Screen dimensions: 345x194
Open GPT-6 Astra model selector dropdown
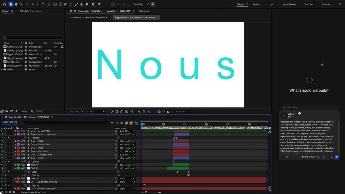tap(315, 157)
